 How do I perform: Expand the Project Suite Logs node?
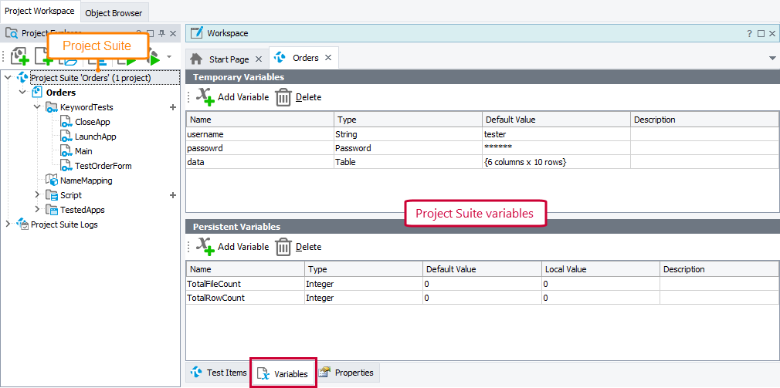(x=8, y=224)
